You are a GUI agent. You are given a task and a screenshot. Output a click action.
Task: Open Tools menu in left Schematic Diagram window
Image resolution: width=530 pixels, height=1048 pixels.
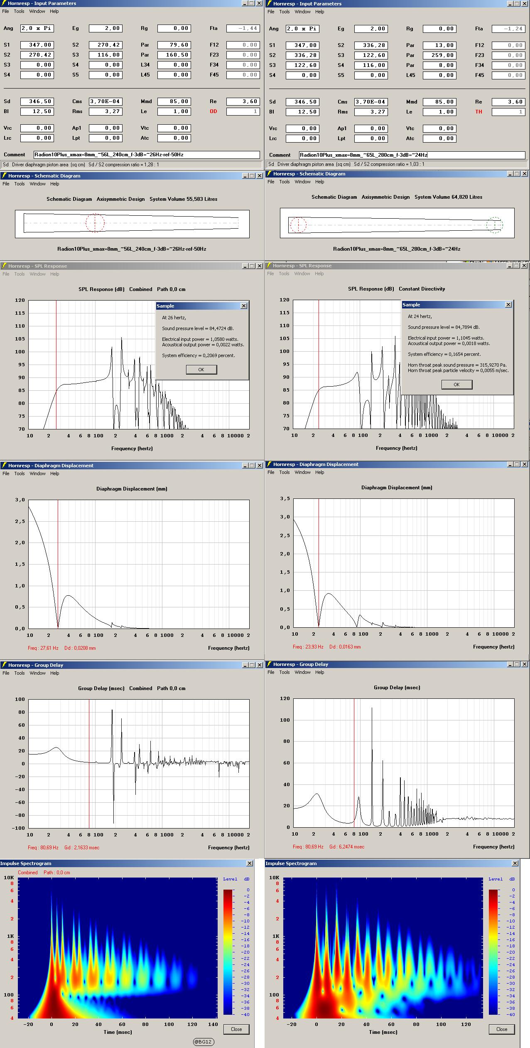(19, 184)
